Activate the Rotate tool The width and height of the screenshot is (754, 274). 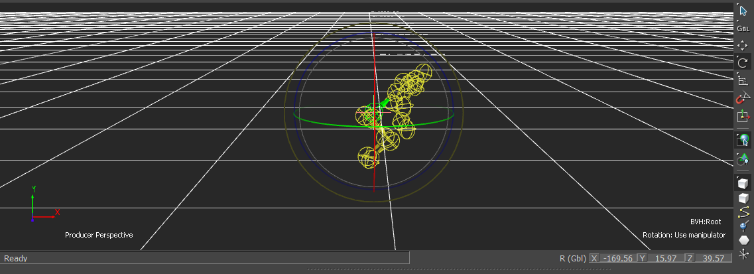(x=743, y=62)
